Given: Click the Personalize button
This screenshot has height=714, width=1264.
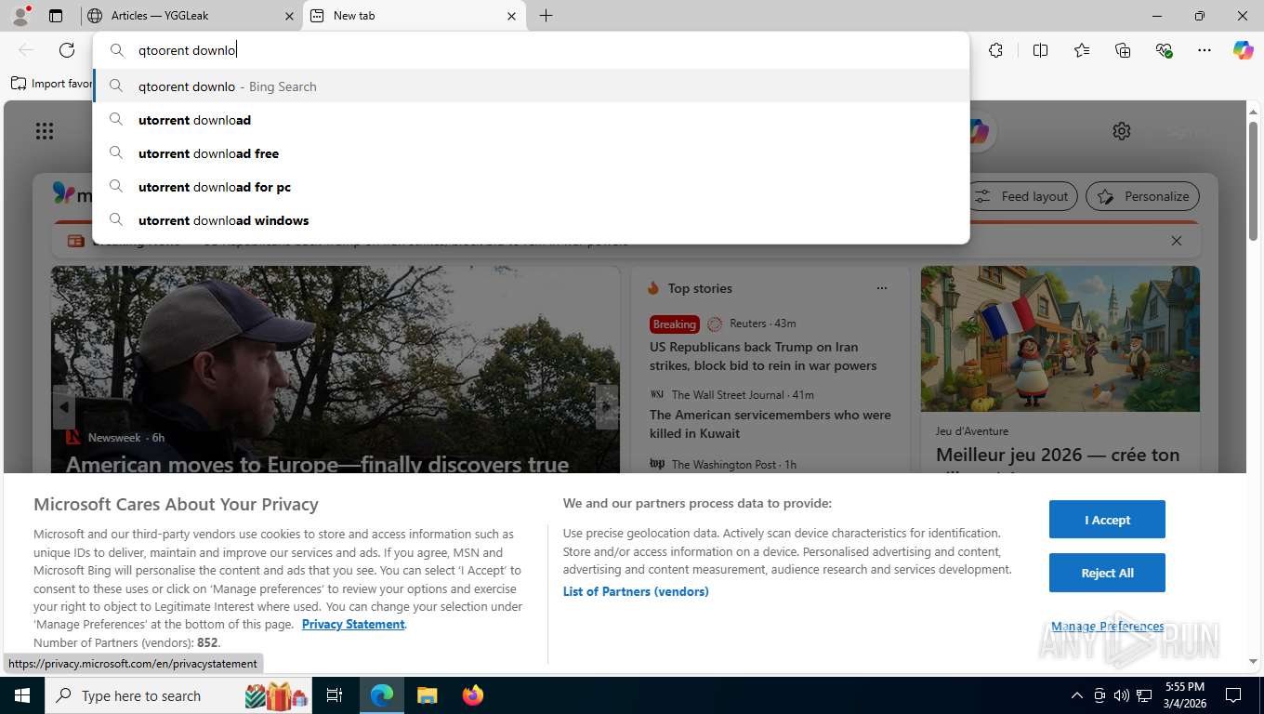Looking at the screenshot, I should (1143, 196).
